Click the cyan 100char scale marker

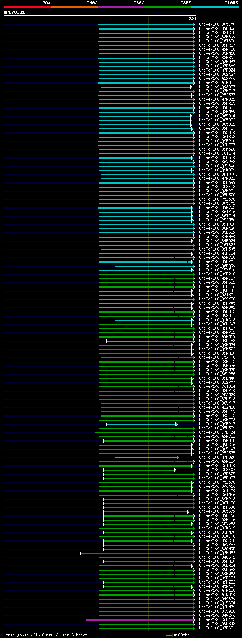(x=169, y=635)
